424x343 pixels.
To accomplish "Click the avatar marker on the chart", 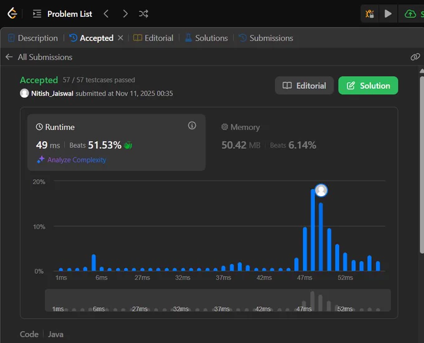I will pyautogui.click(x=321, y=190).
